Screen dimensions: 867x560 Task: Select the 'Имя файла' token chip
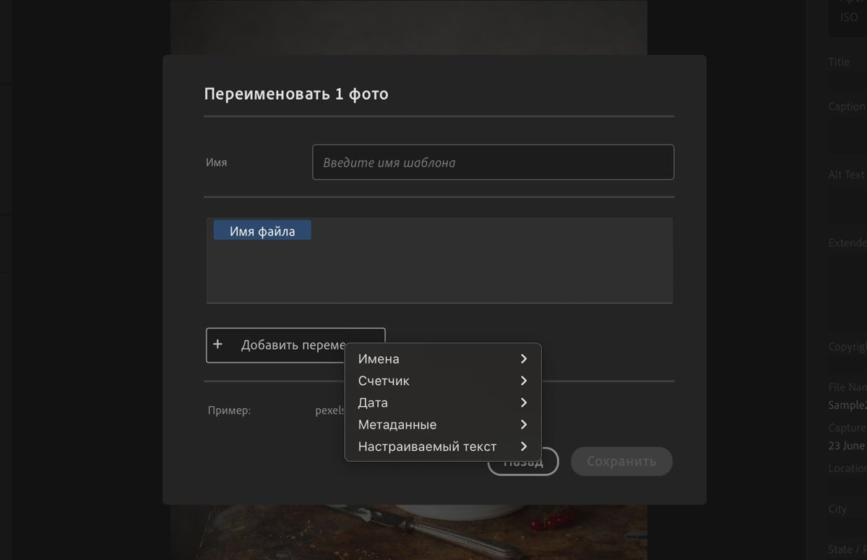(x=262, y=231)
